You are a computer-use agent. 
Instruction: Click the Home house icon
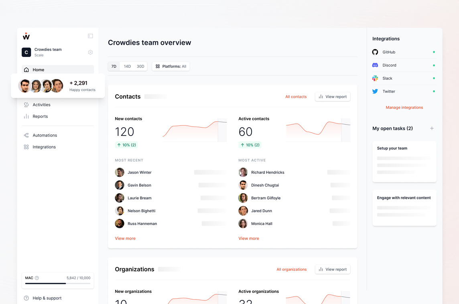26,70
